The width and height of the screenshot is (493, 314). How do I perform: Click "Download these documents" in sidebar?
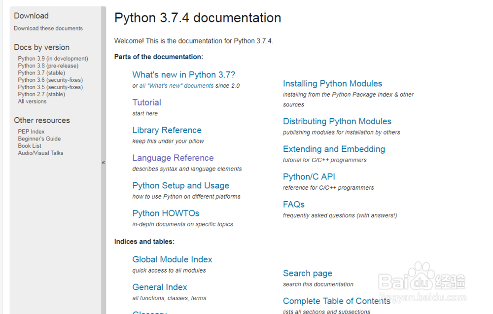point(48,29)
